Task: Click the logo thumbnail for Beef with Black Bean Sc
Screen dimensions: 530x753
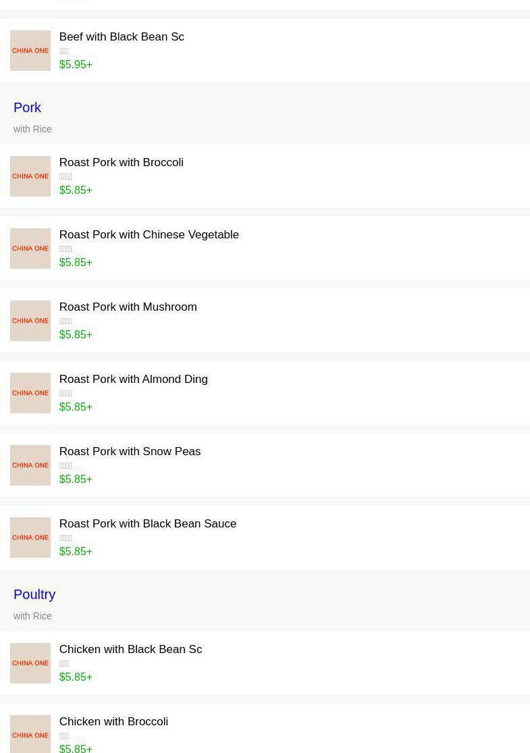Action: click(30, 51)
